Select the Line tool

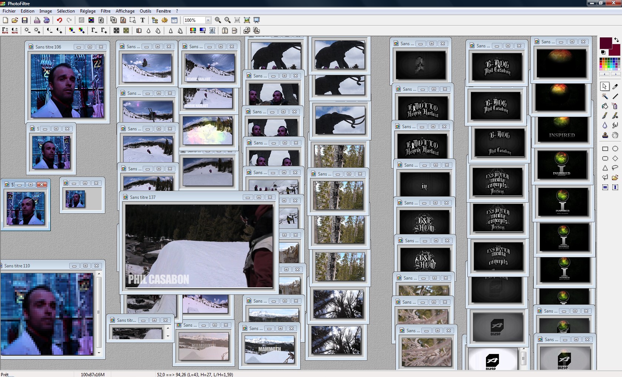click(x=615, y=96)
